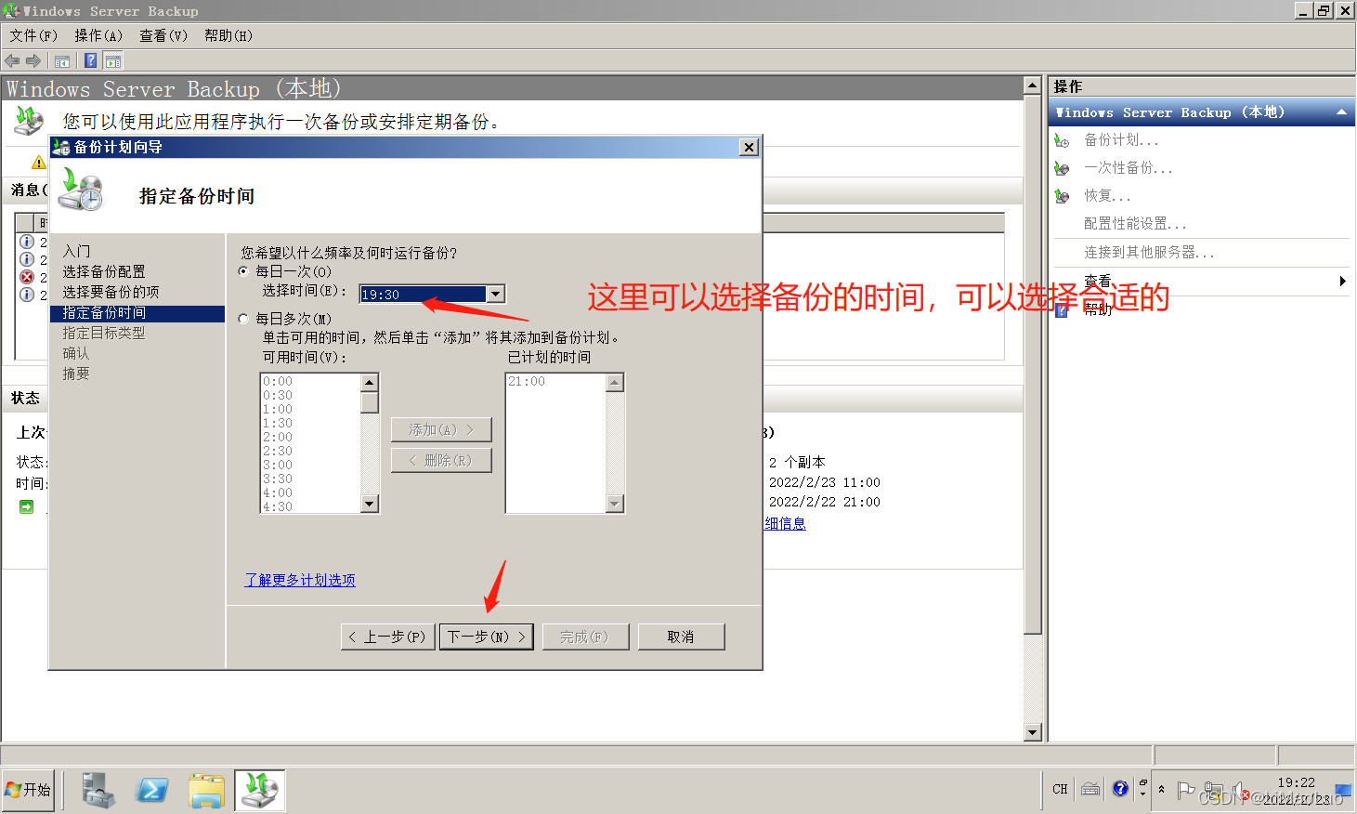Open Windows Explorer folder on taskbar
The image size is (1357, 814).
(206, 790)
